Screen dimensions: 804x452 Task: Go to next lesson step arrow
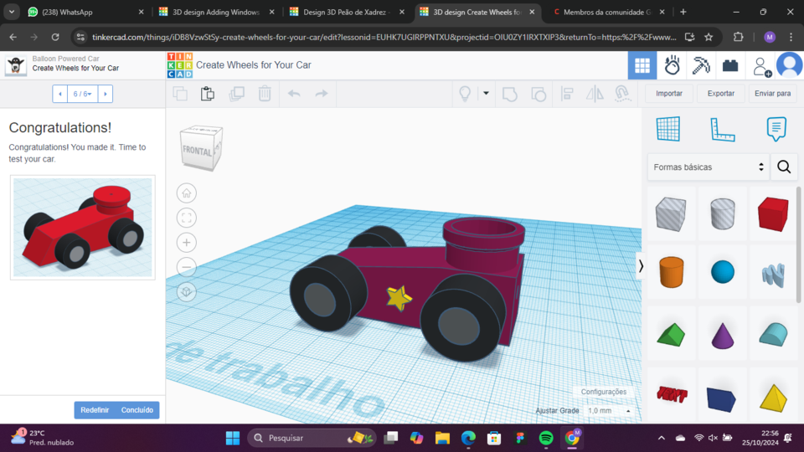106,94
